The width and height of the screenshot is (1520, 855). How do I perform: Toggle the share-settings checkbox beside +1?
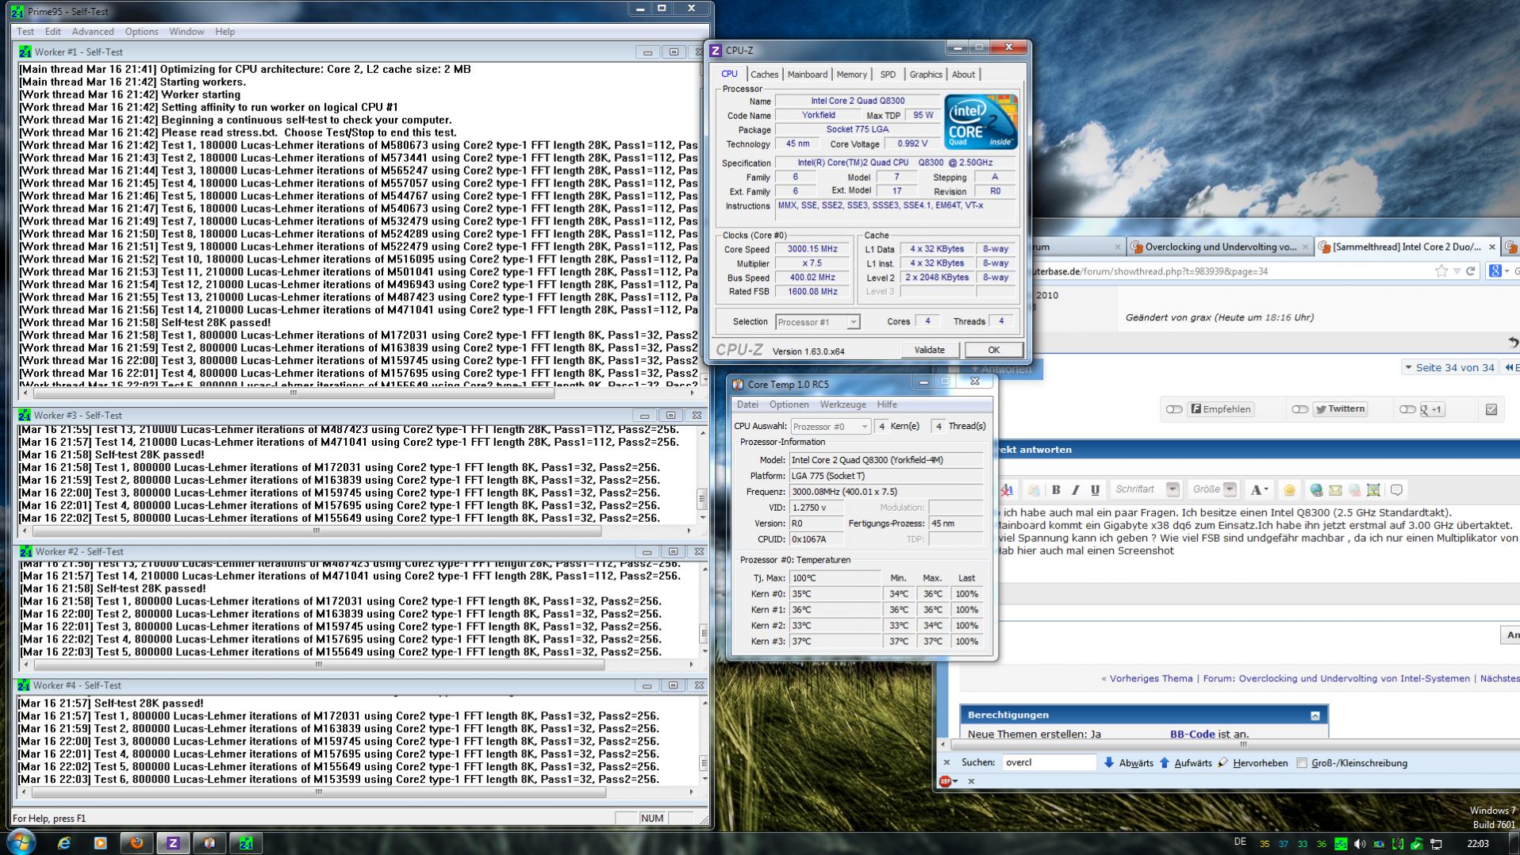tap(1491, 409)
